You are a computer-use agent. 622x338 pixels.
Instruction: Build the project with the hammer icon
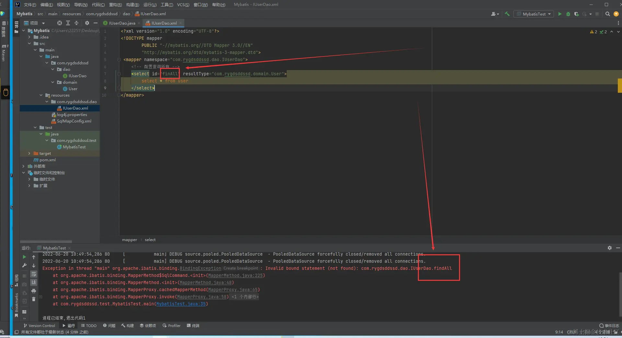tap(507, 14)
